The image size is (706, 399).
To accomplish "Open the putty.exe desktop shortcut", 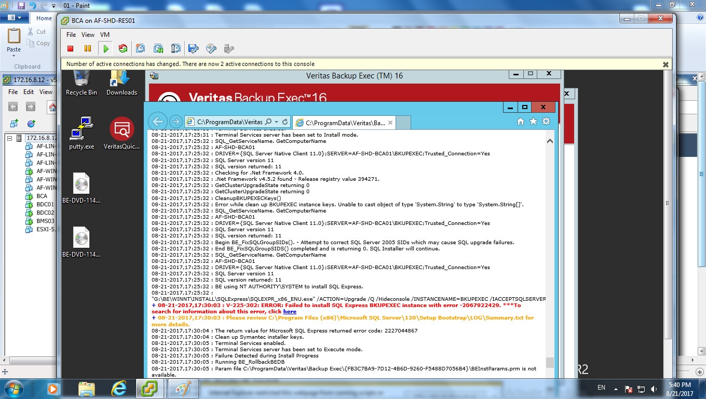I will tap(82, 134).
